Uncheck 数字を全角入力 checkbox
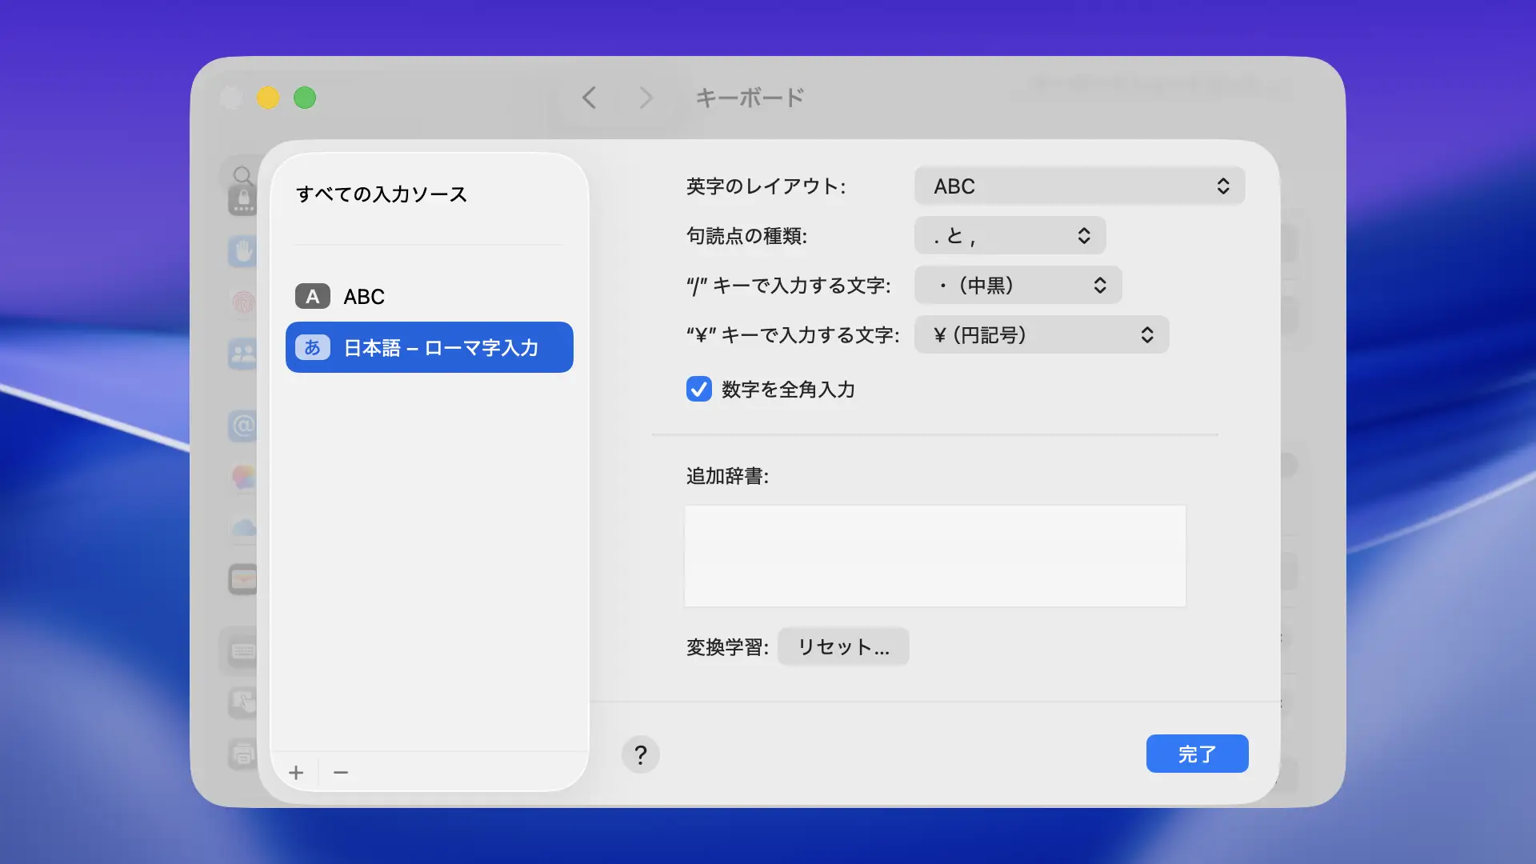 (x=698, y=390)
